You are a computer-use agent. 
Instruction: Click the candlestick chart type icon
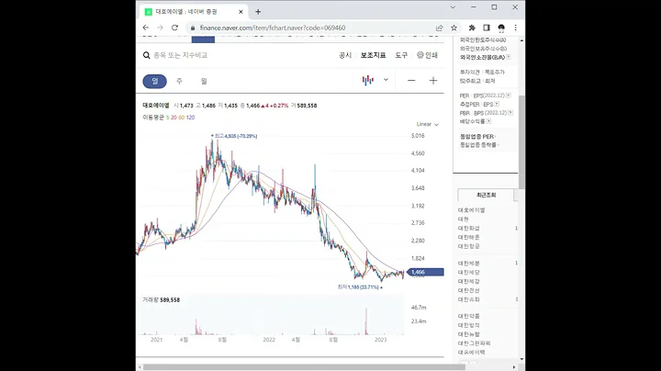point(367,80)
